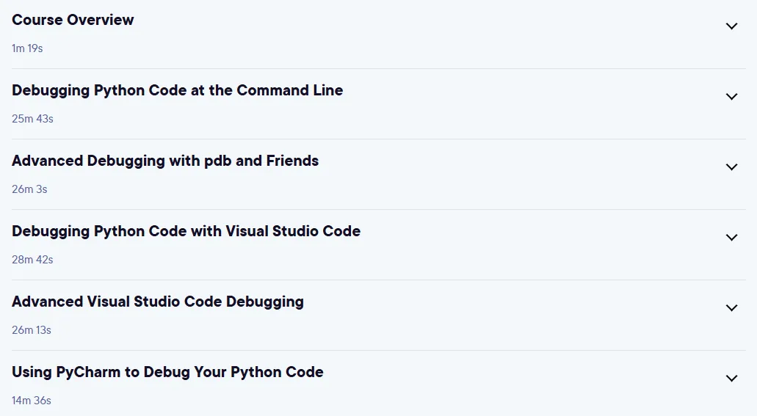The height and width of the screenshot is (416, 757).
Task: Click the 1m 19s duration label
Action: (27, 48)
